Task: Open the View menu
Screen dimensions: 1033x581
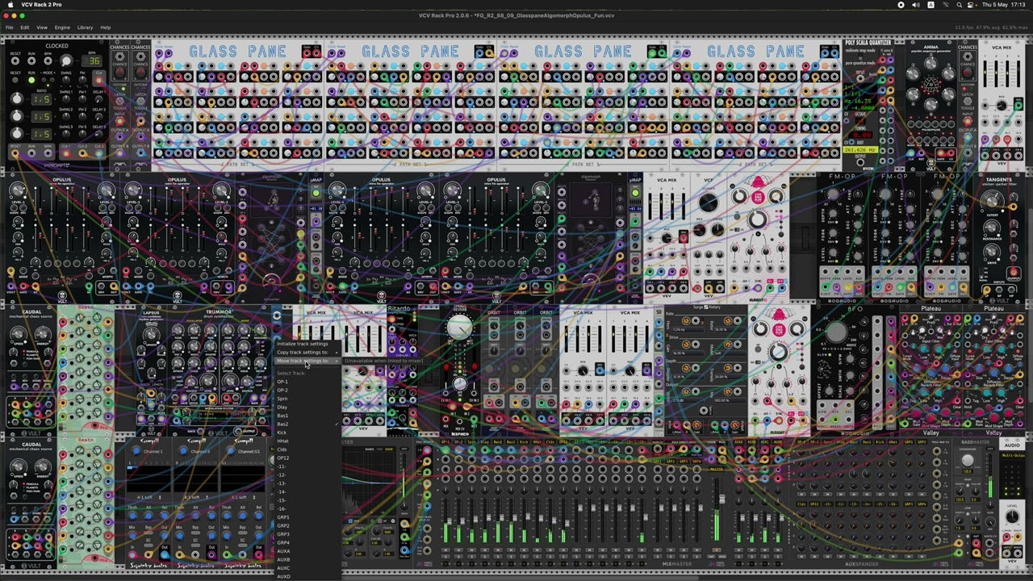Action: pos(42,27)
